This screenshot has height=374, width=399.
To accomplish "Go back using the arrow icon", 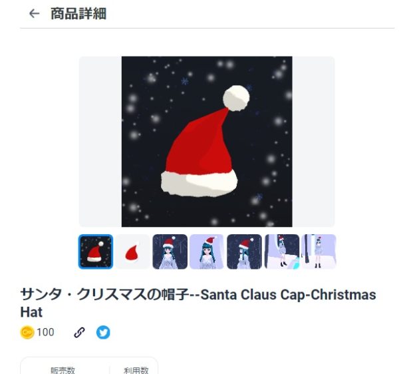I will pyautogui.click(x=35, y=13).
